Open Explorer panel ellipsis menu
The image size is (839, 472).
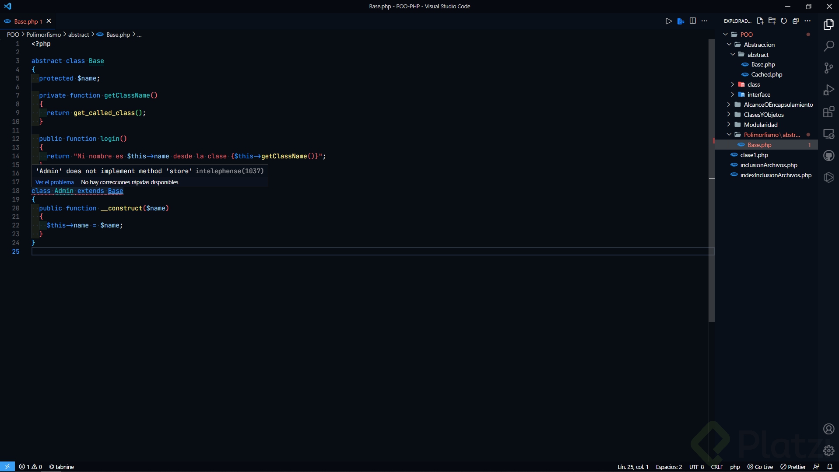pyautogui.click(x=808, y=21)
